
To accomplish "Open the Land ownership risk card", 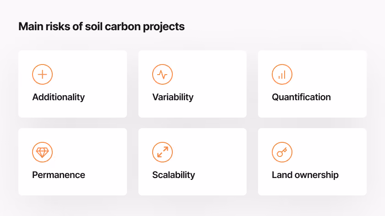I will (312, 162).
